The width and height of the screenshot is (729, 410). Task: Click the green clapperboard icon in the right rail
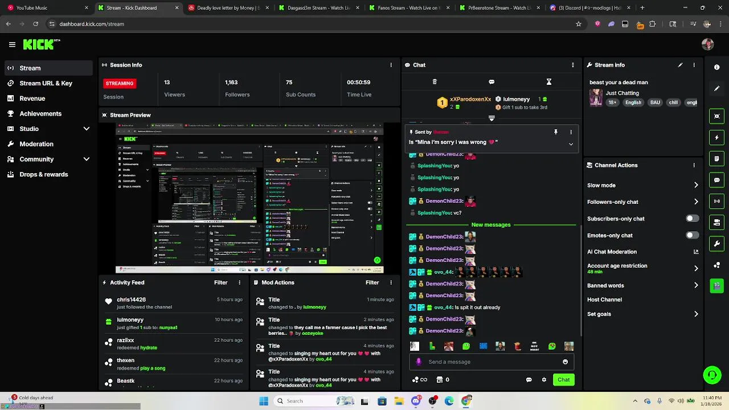tap(716, 285)
